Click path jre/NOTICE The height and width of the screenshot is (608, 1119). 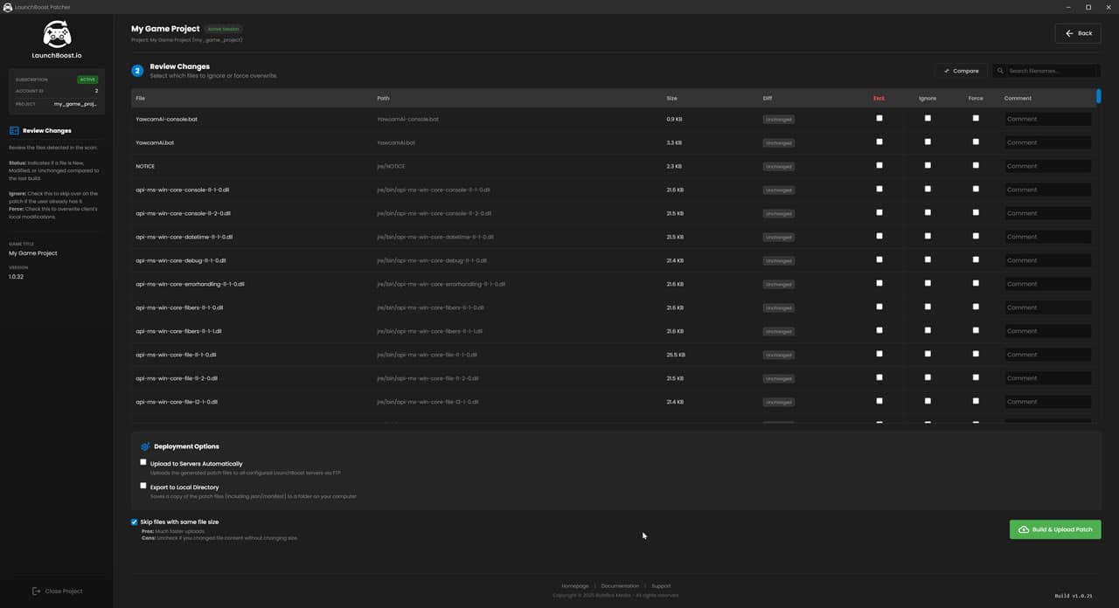coord(391,166)
